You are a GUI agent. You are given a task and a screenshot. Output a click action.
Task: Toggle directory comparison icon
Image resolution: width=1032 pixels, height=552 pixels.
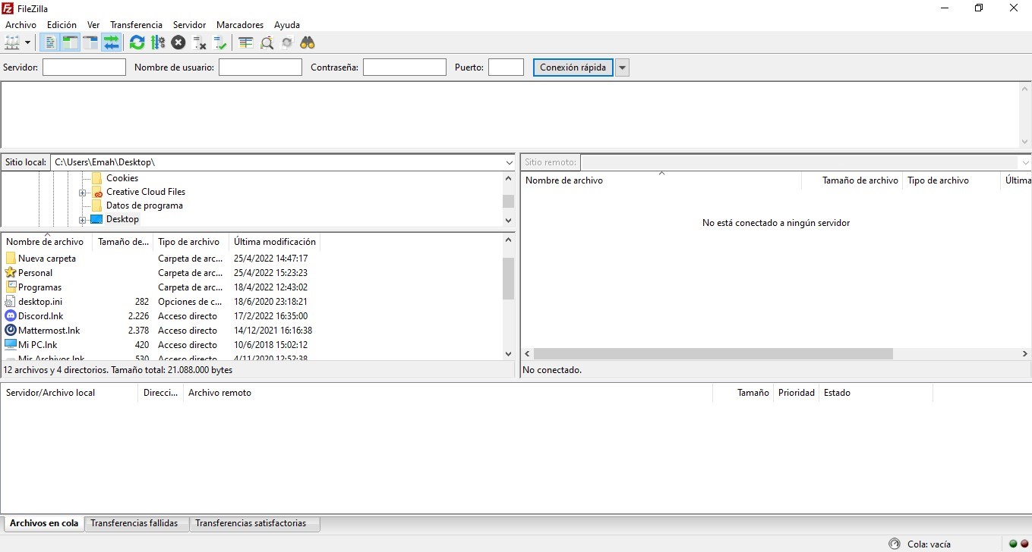point(267,43)
